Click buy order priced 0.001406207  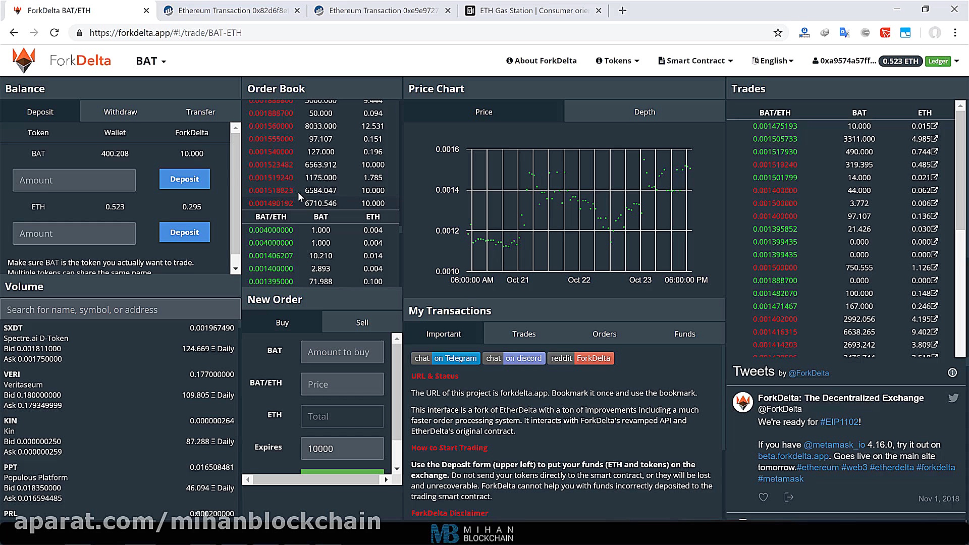pos(321,255)
